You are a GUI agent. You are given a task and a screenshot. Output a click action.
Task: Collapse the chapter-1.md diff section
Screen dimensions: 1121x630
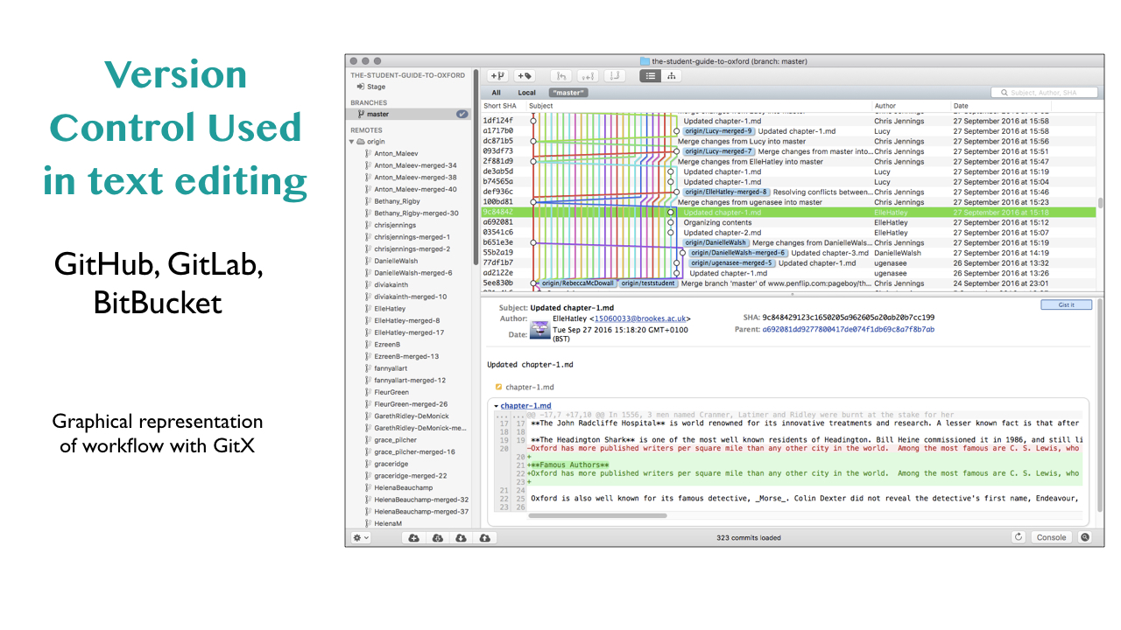point(496,406)
